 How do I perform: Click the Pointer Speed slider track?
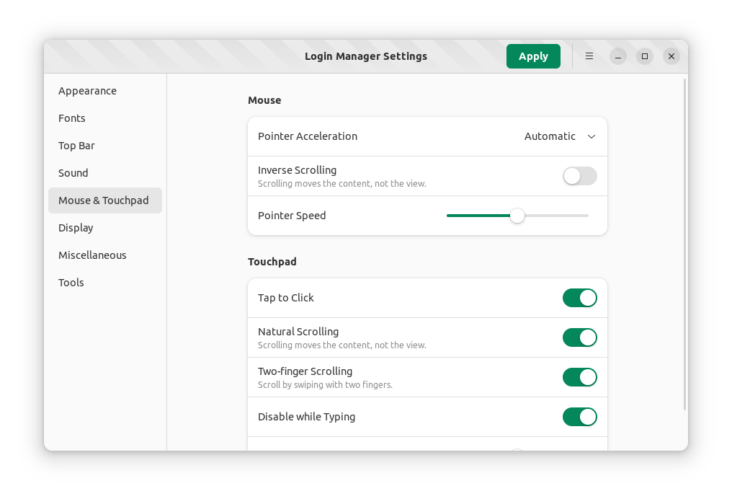tap(555, 216)
